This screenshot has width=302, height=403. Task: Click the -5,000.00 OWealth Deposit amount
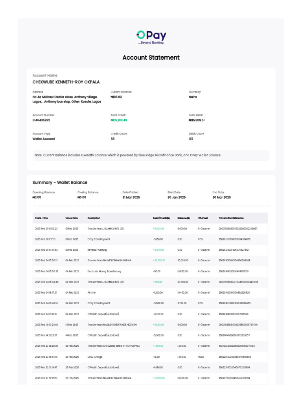pyautogui.click(x=158, y=335)
